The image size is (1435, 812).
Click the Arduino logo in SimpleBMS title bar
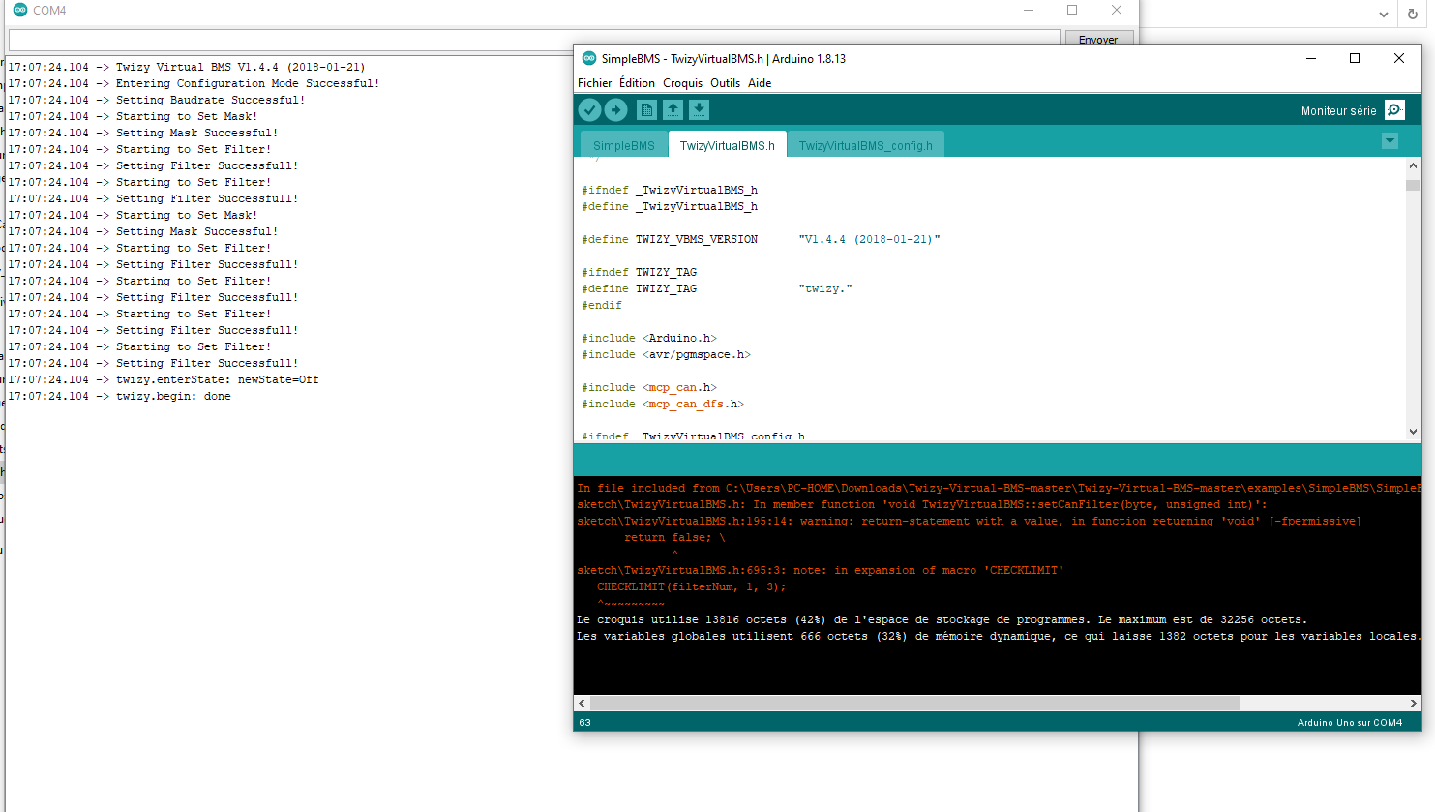pyautogui.click(x=588, y=59)
